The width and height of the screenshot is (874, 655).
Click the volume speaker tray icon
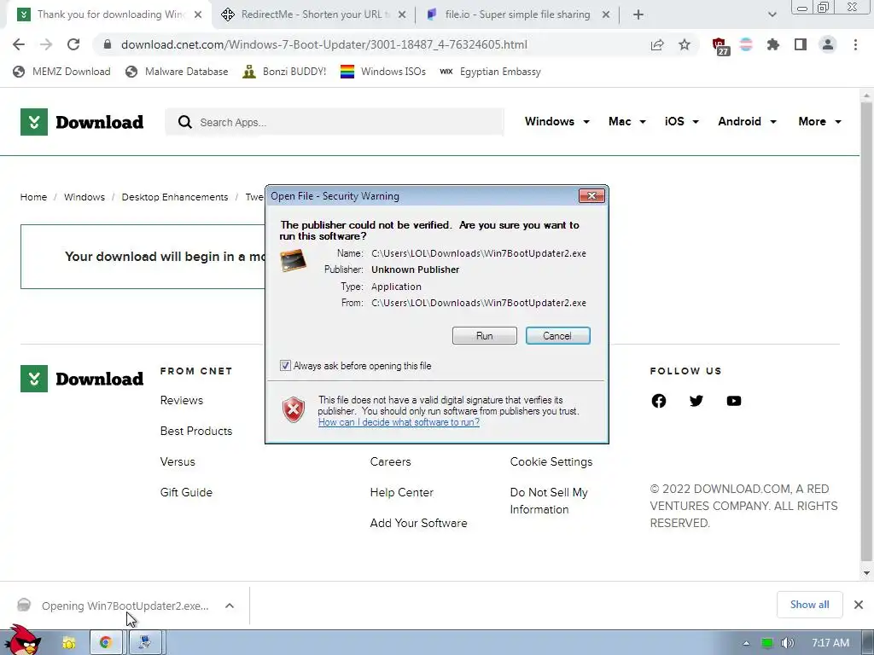(x=787, y=643)
